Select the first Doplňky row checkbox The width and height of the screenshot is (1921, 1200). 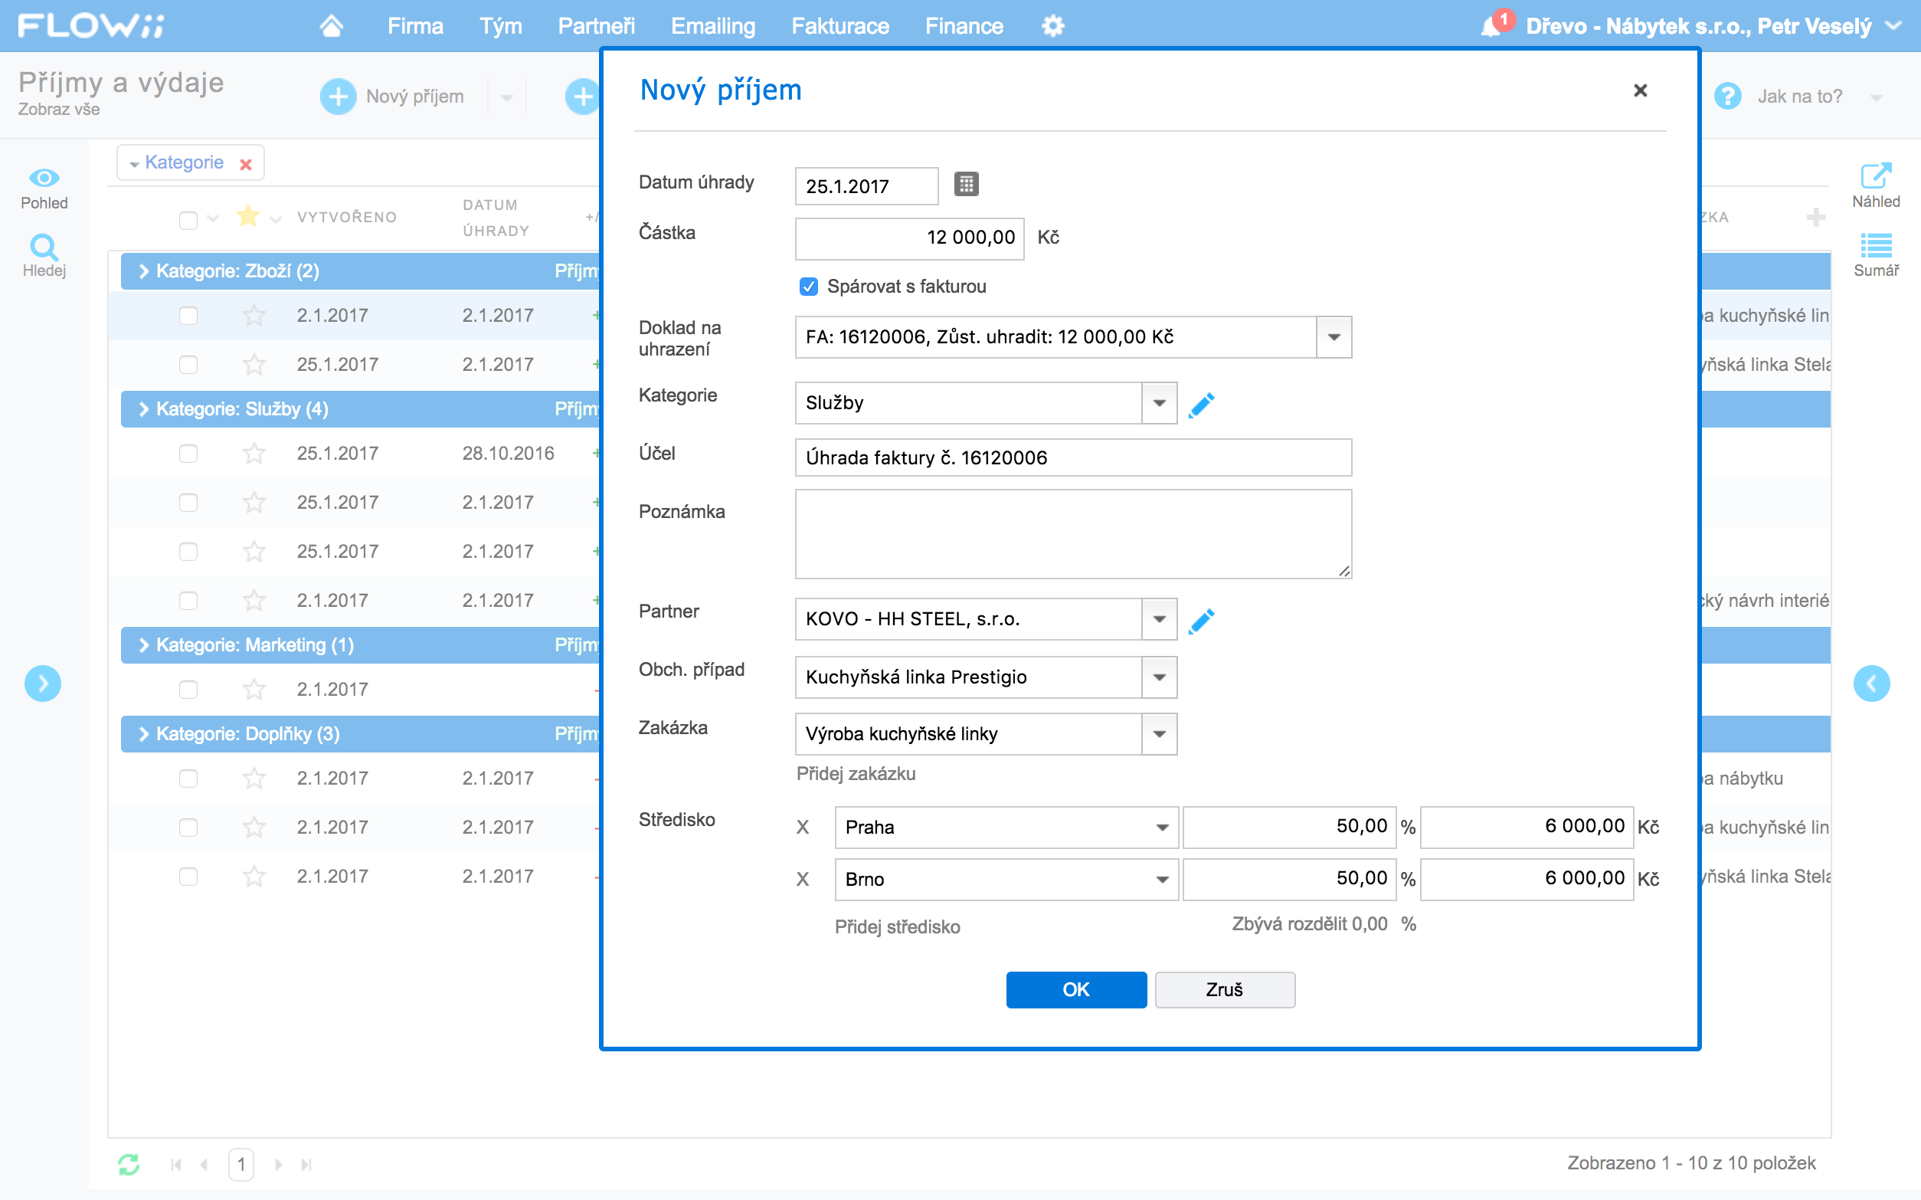point(188,779)
